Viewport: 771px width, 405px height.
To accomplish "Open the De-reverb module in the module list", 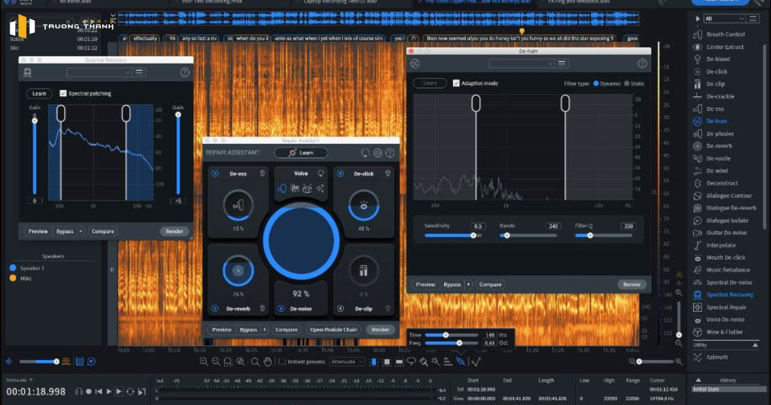I will 719,146.
